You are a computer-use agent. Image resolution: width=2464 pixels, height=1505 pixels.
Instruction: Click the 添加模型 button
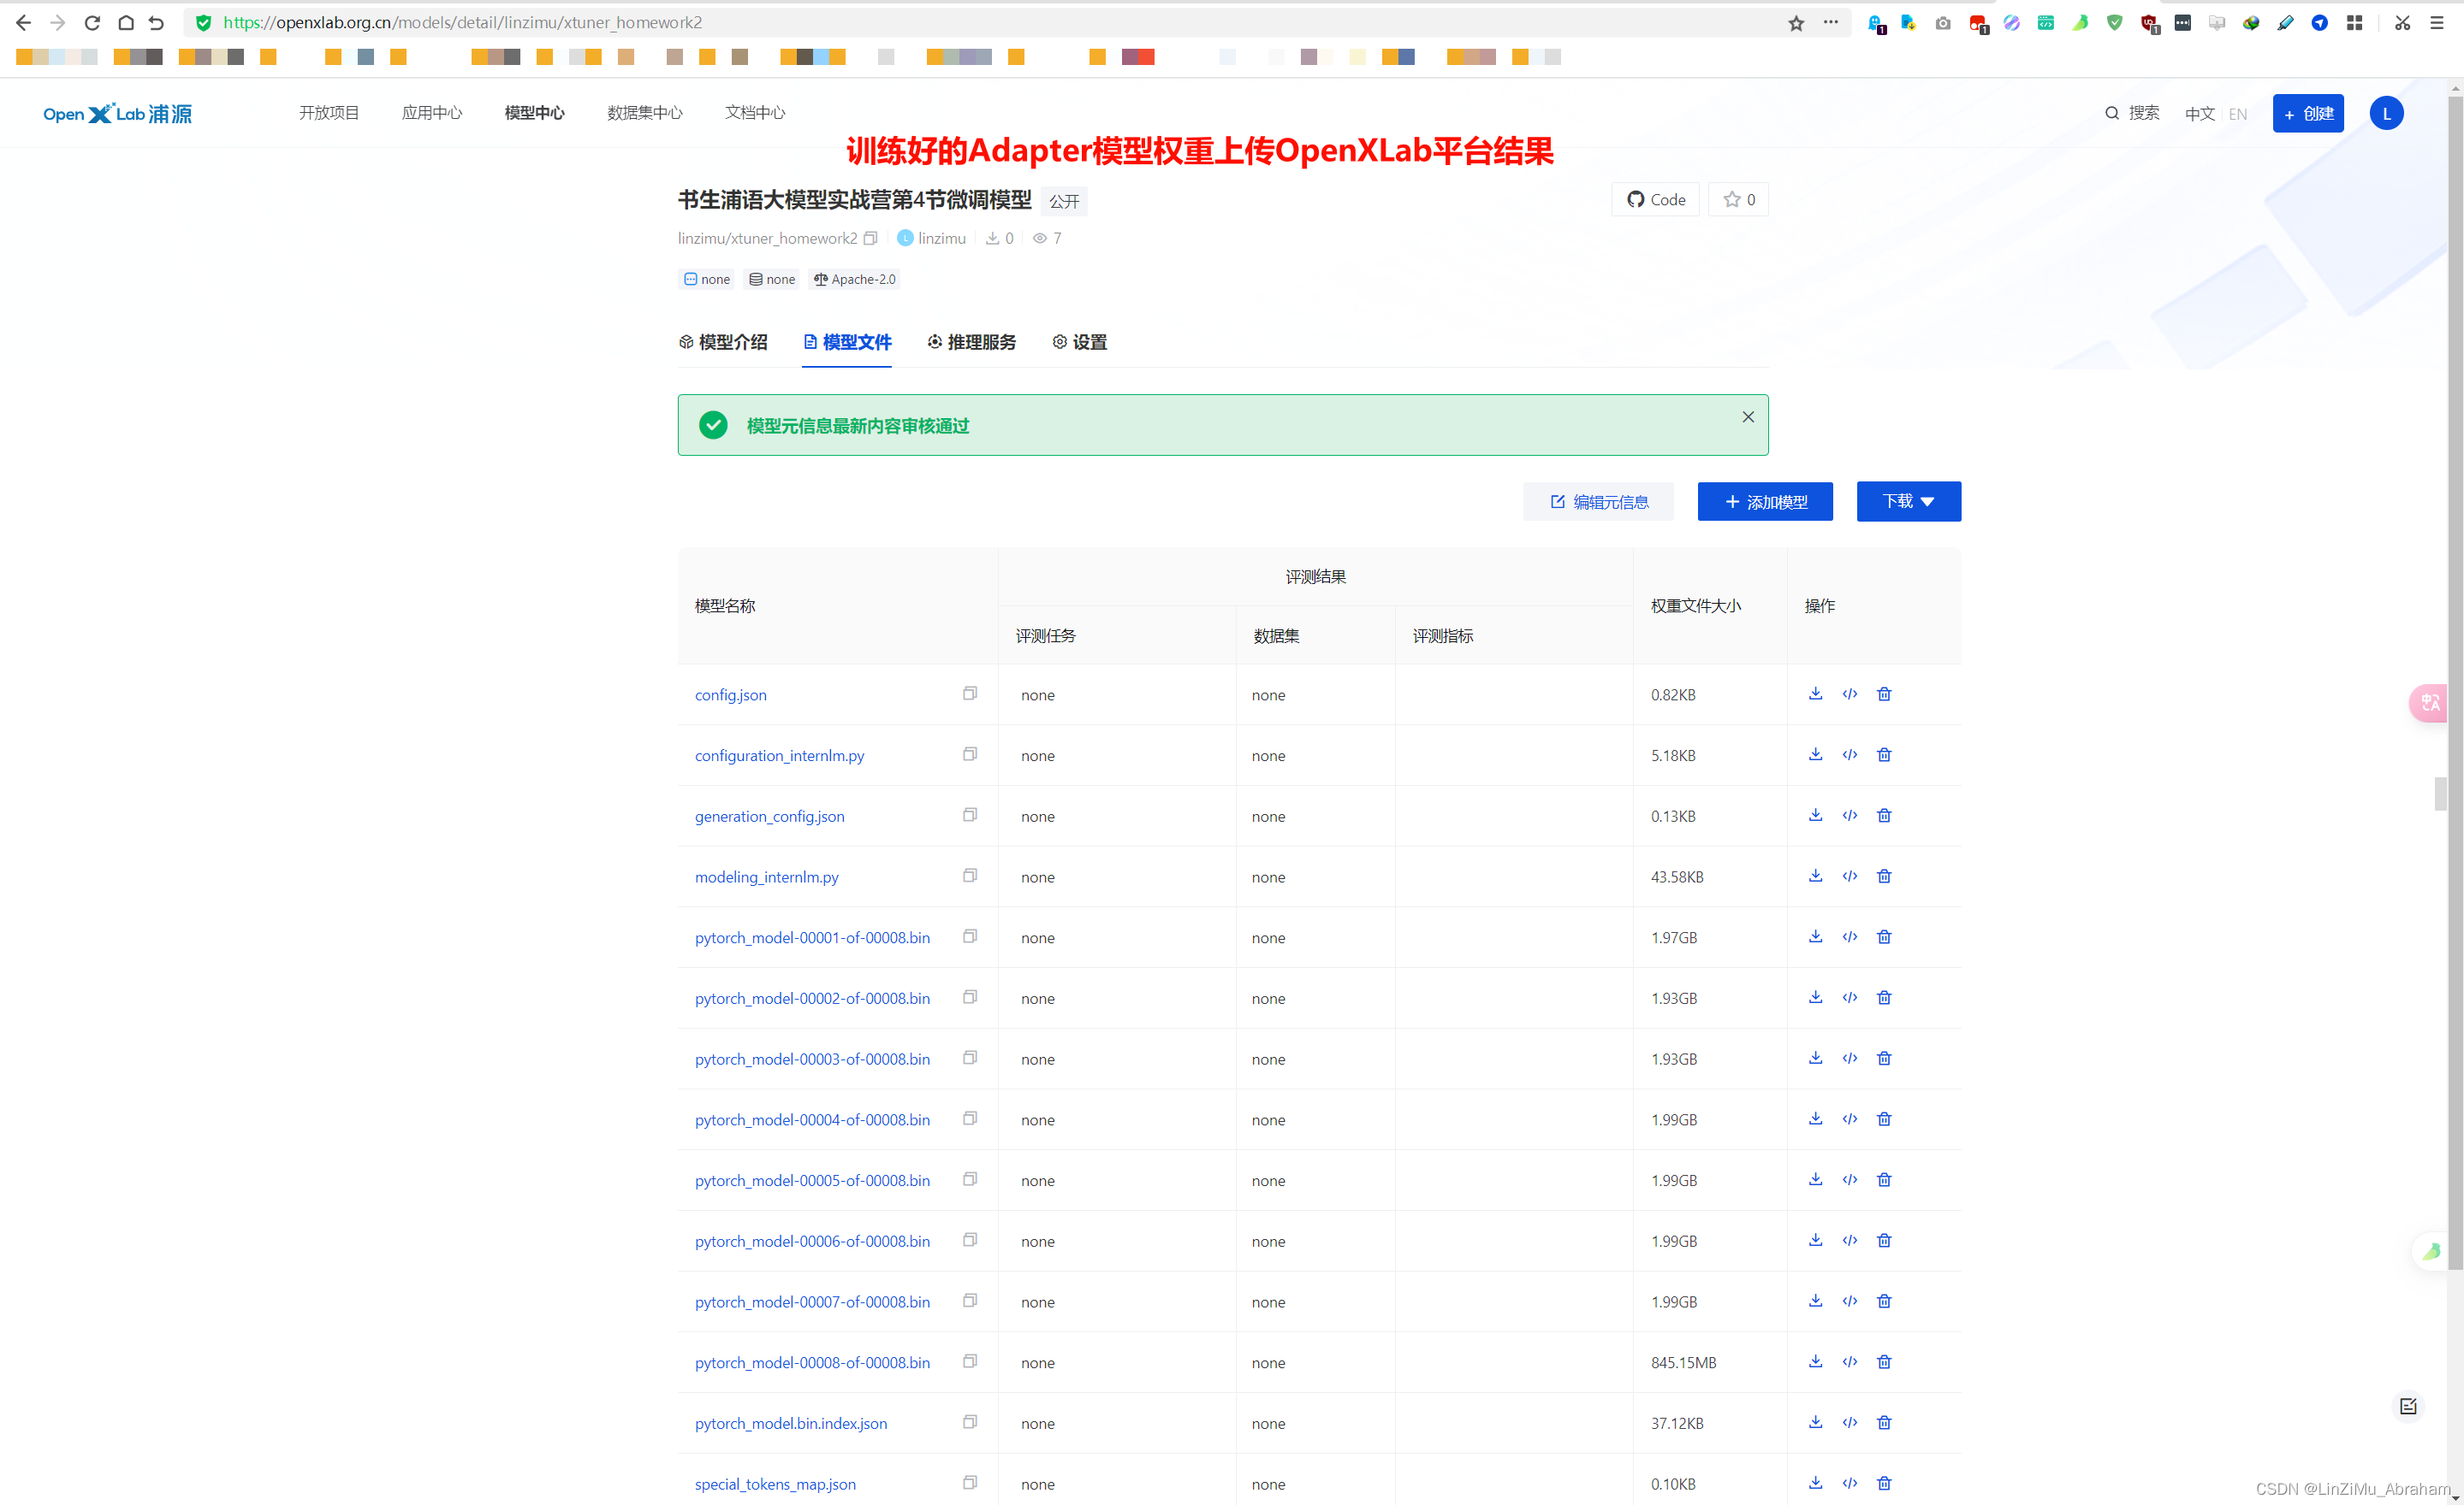point(1765,500)
